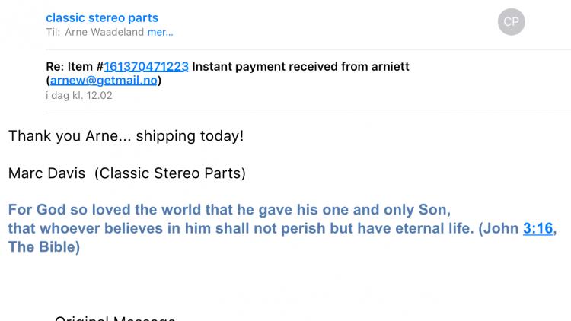Click the partially visible "Original Message" text
This screenshot has height=321, width=571.
[x=114, y=318]
